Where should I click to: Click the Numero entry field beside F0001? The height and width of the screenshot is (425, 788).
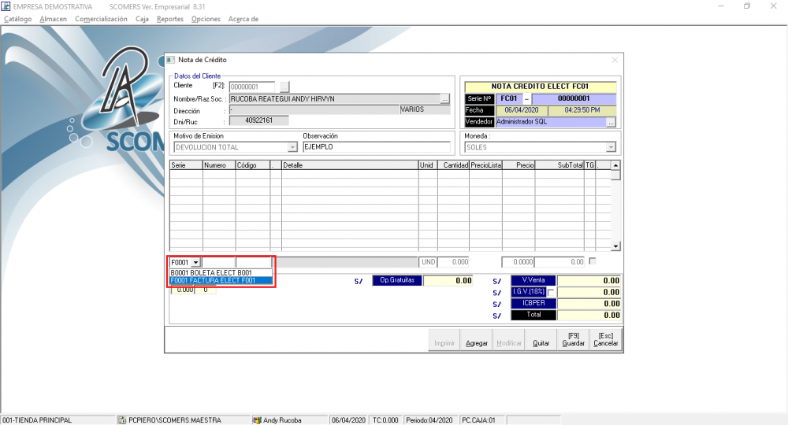[x=218, y=262]
